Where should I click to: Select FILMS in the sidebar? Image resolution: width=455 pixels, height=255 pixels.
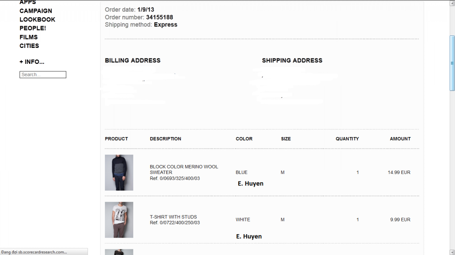pyautogui.click(x=28, y=37)
